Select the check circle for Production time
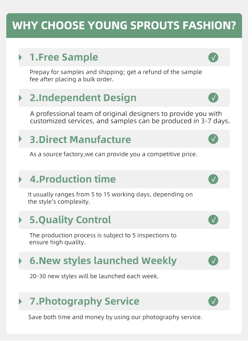 tap(213, 179)
